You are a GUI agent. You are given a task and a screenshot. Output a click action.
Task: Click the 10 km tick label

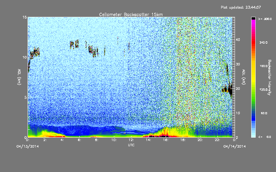(x=24, y=57)
